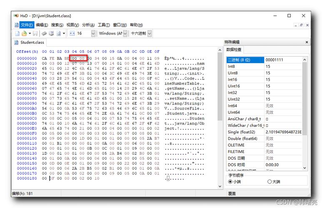Open the 十六进制 offset base dropdown
Image resolution: width=322 pixels, height=208 pixels.
[150, 33]
